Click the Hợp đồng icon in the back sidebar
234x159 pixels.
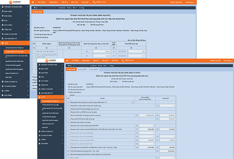coord(3,95)
